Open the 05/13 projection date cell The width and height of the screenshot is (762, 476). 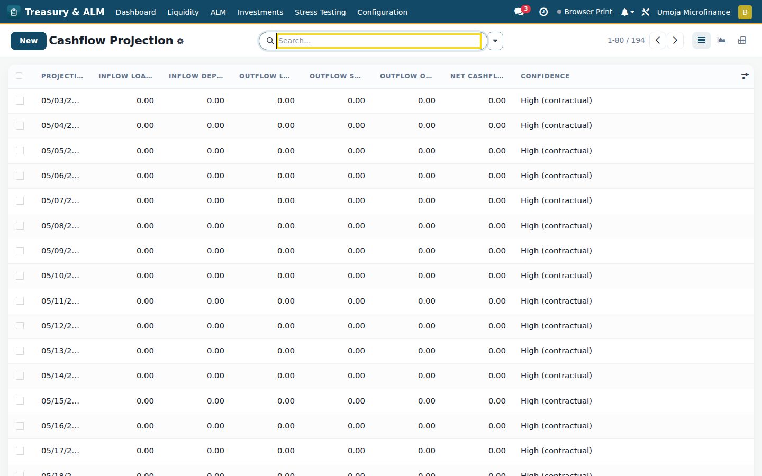(60, 351)
